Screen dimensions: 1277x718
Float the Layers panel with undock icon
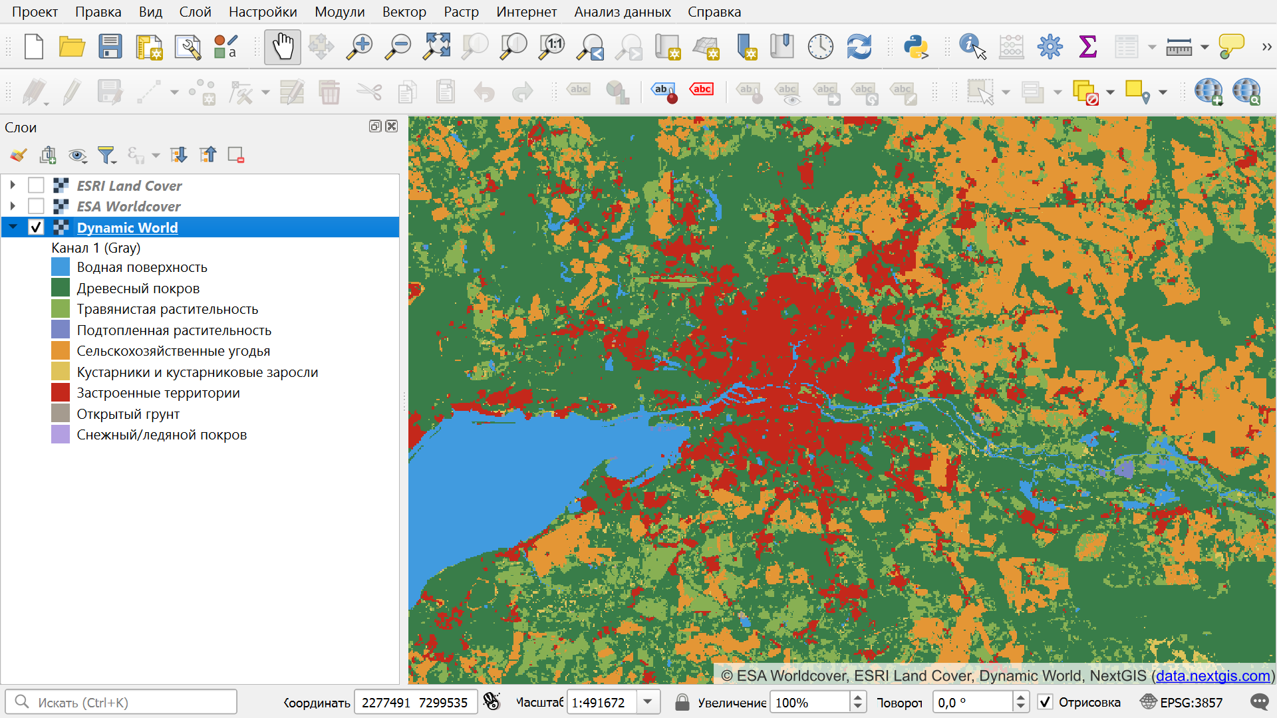coord(375,126)
